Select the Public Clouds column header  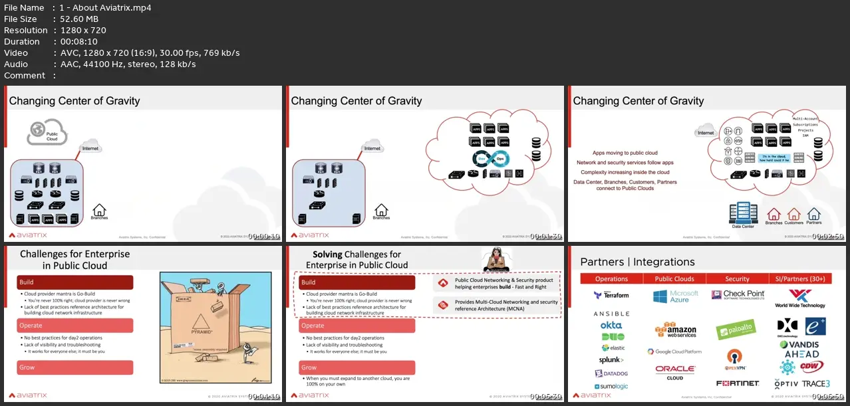(x=674, y=278)
